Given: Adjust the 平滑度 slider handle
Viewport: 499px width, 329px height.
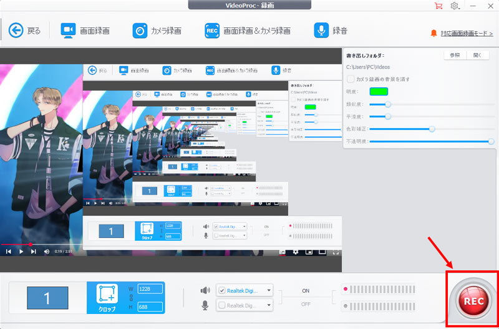Looking at the screenshot, I should tap(387, 117).
